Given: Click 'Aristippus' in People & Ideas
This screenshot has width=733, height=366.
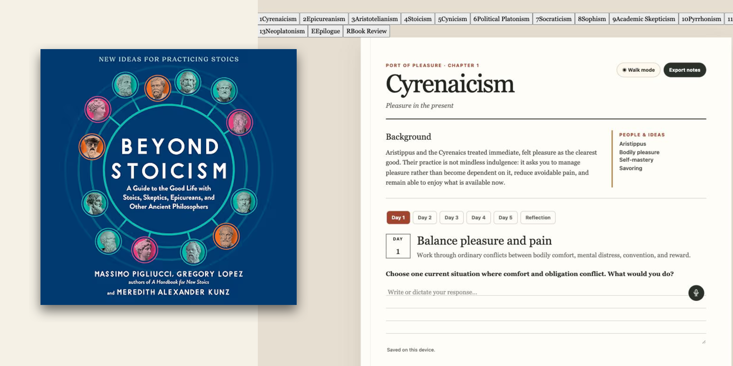Looking at the screenshot, I should click(633, 144).
